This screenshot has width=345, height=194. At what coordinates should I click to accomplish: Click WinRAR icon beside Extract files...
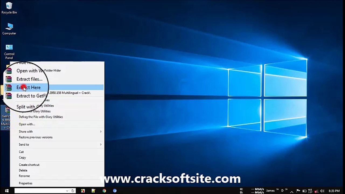coord(9,79)
